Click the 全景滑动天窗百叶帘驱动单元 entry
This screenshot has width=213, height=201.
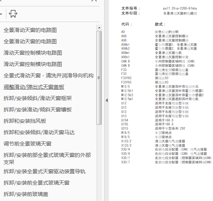click(176, 87)
